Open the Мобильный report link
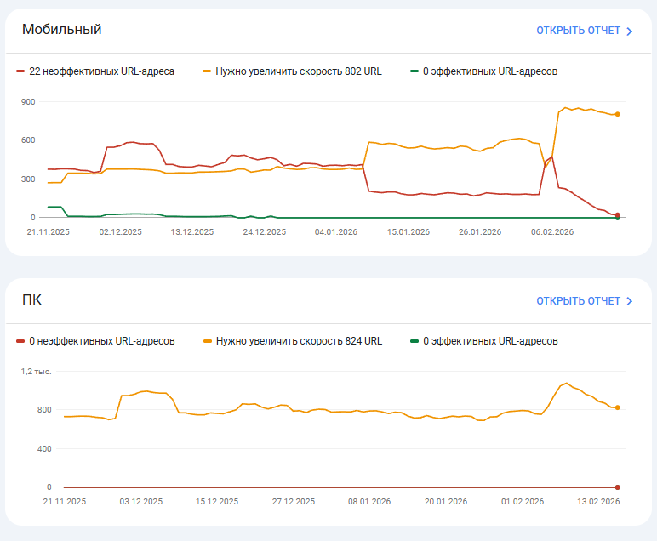This screenshot has height=541, width=657. coord(578,31)
